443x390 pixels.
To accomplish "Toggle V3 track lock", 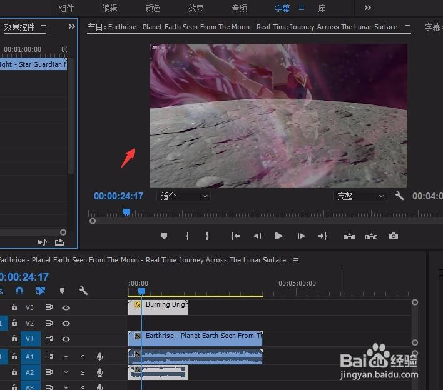I will 14,307.
